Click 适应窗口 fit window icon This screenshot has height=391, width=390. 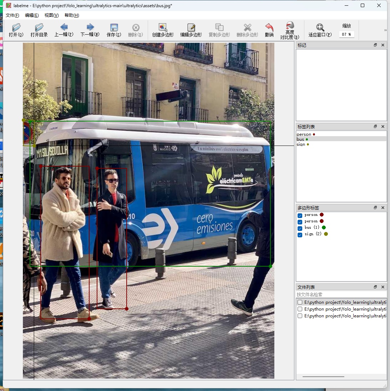320,30
